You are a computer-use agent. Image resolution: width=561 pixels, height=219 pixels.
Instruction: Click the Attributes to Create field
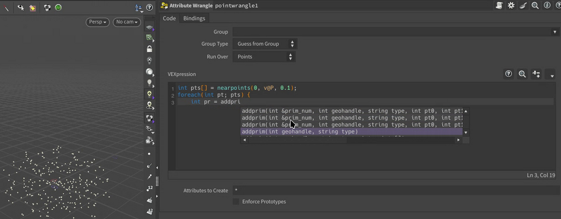tap(396, 191)
